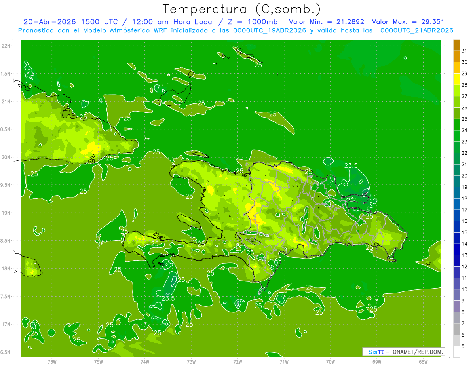Click the 0000UTC_21ABR2026 valid-until timestamp

(x=417, y=30)
